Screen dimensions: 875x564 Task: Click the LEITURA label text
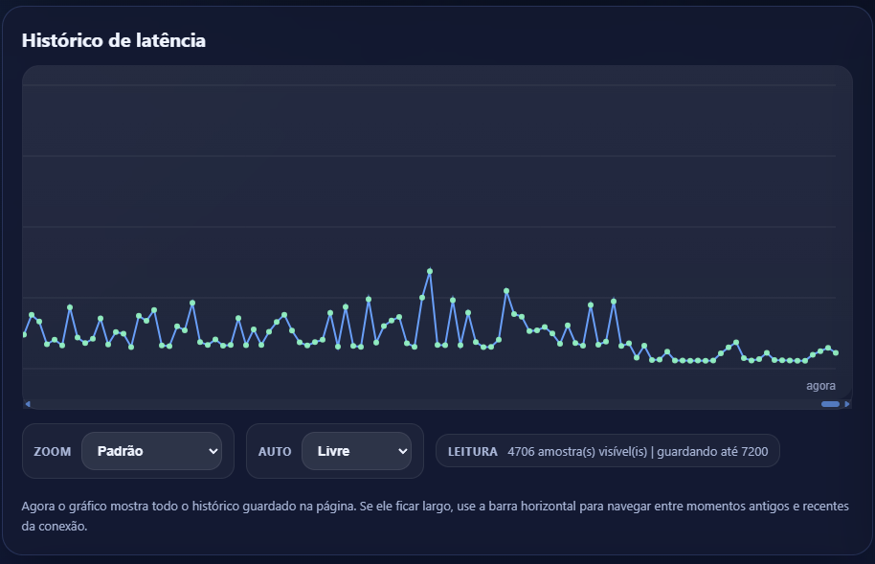[473, 452]
